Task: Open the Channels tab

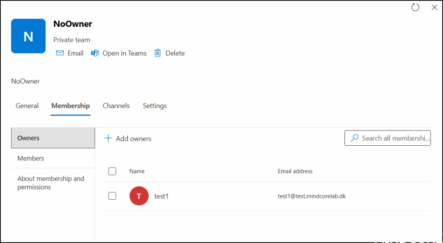Action: point(116,106)
